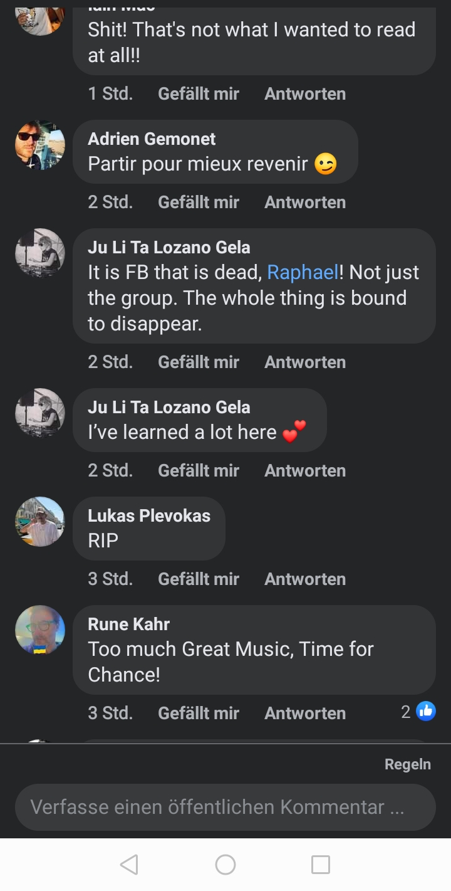
Task: Reply to 'Shit! That's not what I wanted' comment
Action: point(305,93)
